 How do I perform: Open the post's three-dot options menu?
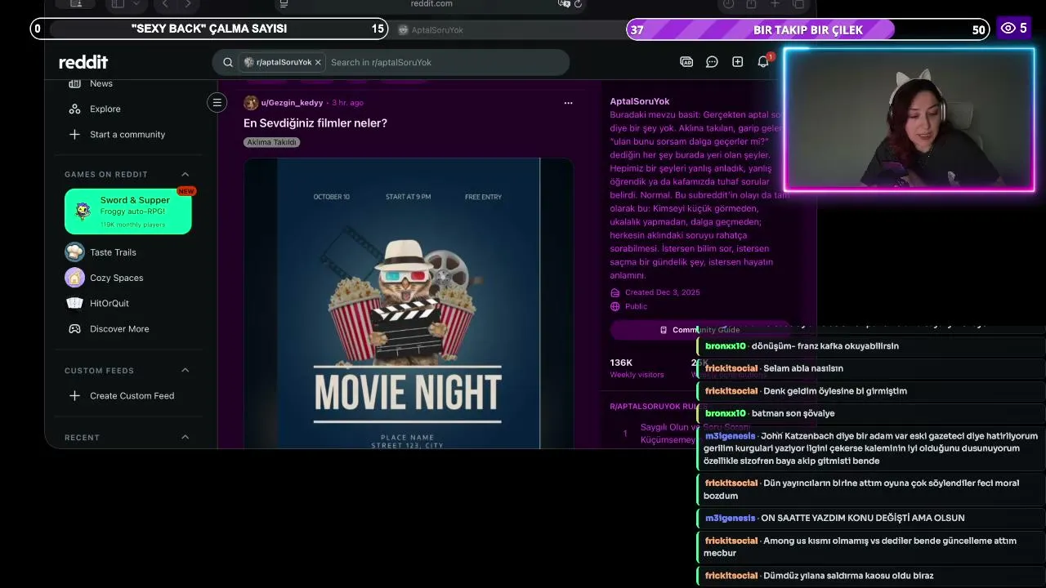click(x=568, y=103)
